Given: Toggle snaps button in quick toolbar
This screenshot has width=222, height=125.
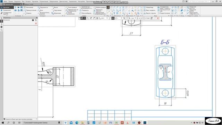Looking at the screenshot, I should pyautogui.click(x=82, y=18).
